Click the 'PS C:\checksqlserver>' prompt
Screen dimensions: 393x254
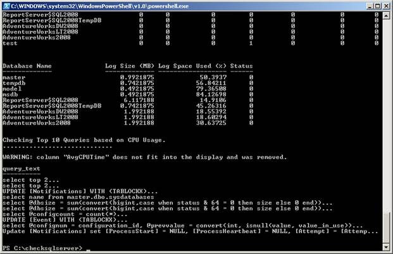pyautogui.click(x=42, y=248)
